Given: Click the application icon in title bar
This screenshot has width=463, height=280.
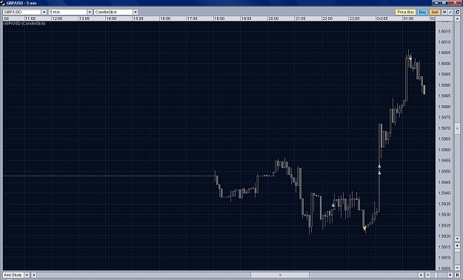Looking at the screenshot, I should 3,3.
